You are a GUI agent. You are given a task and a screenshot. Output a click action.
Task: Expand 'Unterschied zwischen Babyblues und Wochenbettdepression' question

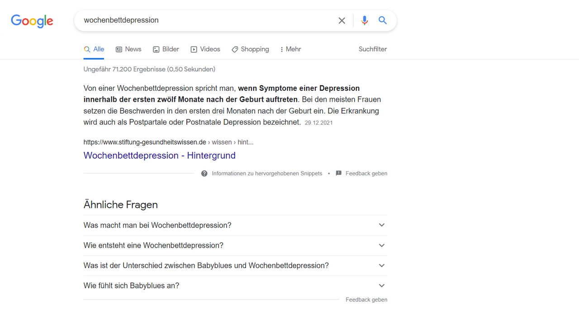tap(235, 266)
